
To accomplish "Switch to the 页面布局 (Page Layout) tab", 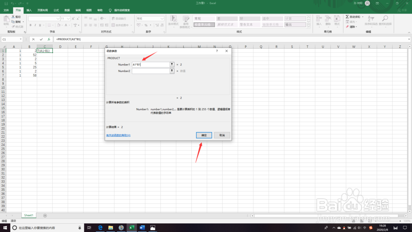I will click(42, 10).
